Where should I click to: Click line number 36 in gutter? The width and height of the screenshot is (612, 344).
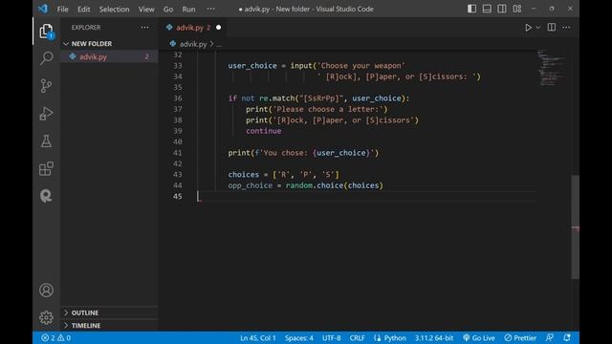pos(178,98)
